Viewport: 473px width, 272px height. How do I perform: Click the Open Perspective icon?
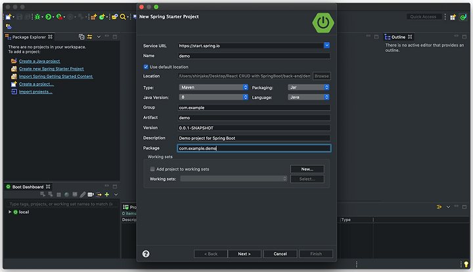[x=453, y=17]
